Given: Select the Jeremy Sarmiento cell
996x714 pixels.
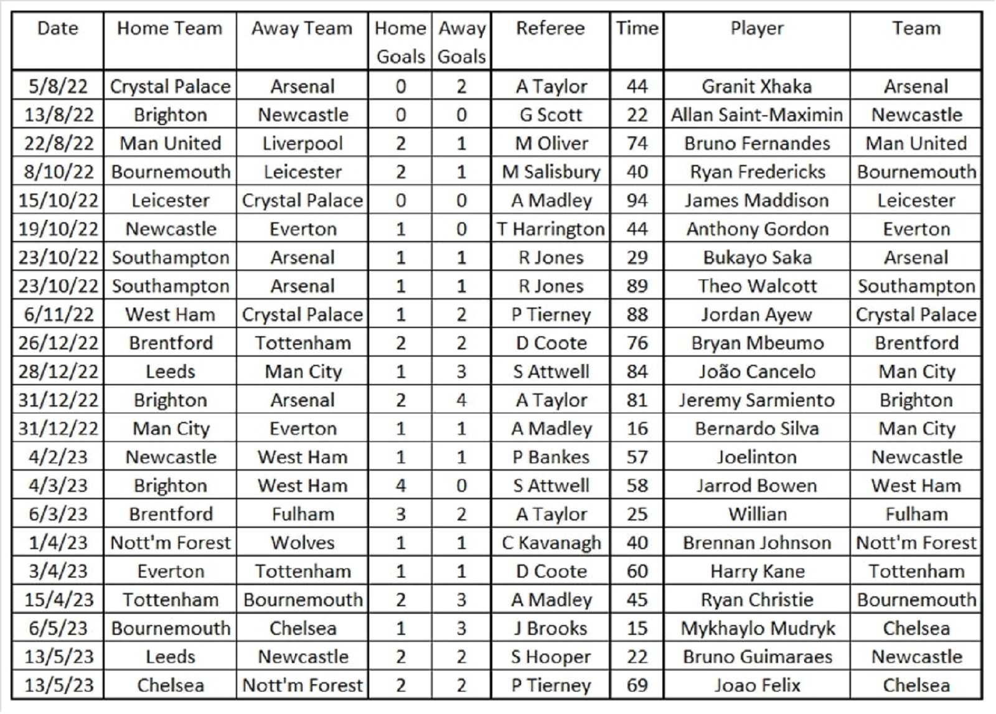Looking at the screenshot, I should [x=757, y=400].
